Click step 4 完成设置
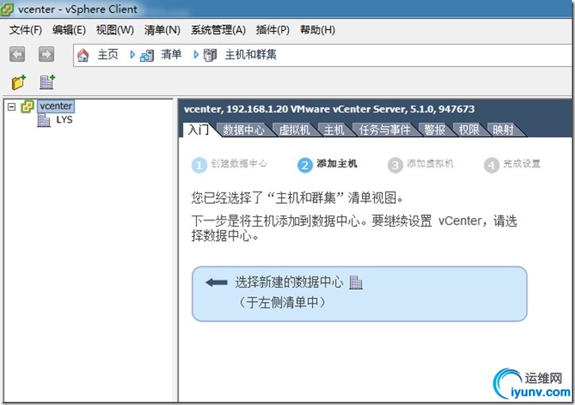575x405 pixels. click(512, 164)
